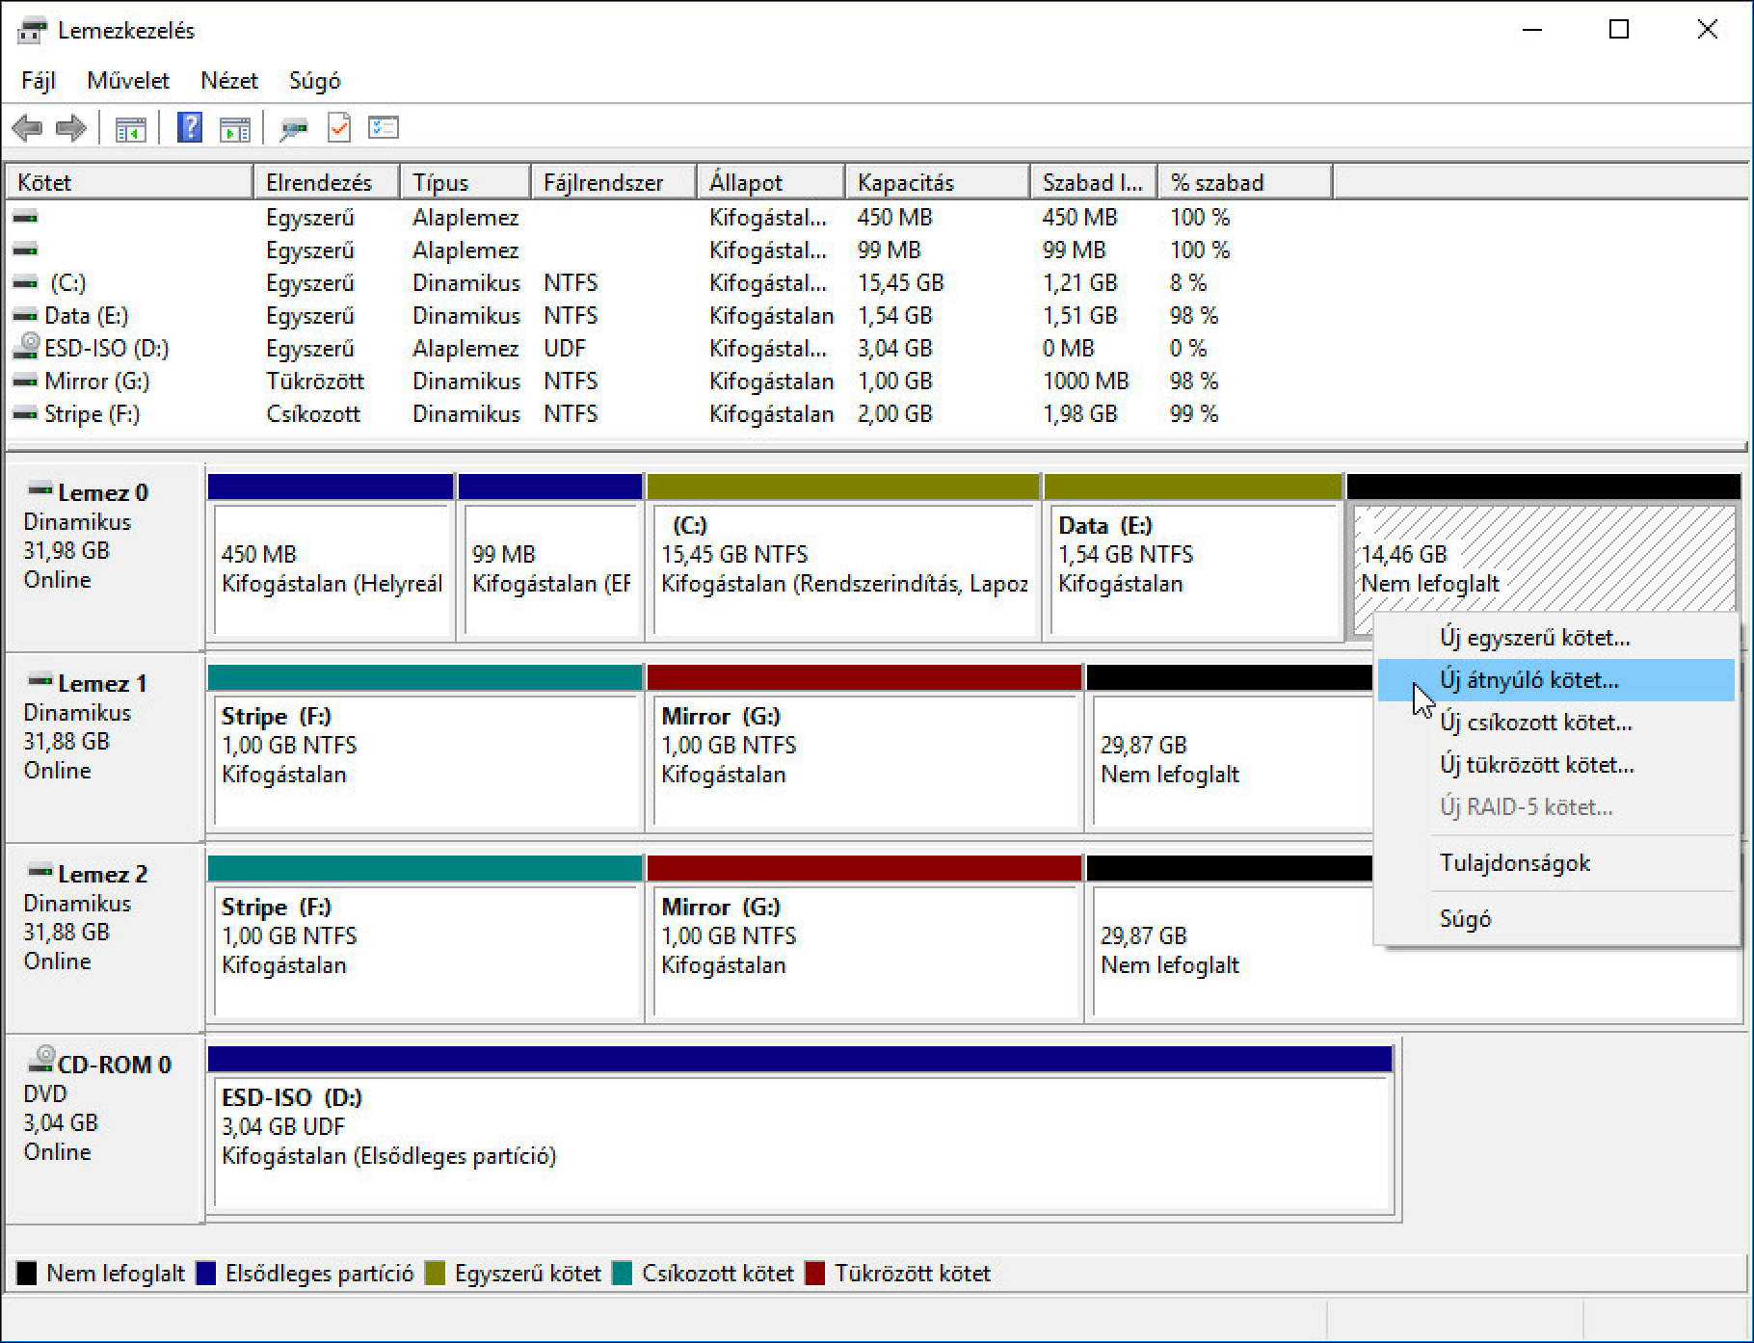Click the UDF file system cell
The height and width of the screenshot is (1343, 1754).
(565, 349)
